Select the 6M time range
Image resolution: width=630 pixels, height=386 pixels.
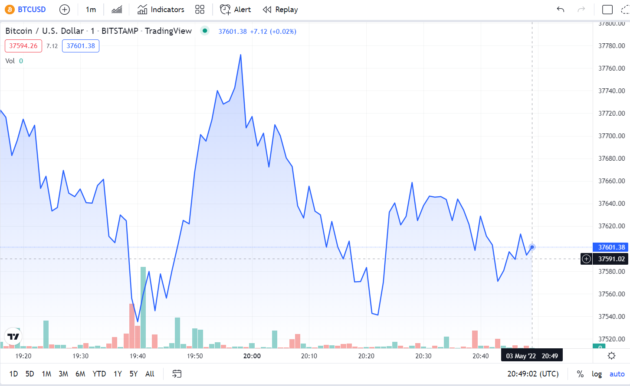click(x=80, y=374)
